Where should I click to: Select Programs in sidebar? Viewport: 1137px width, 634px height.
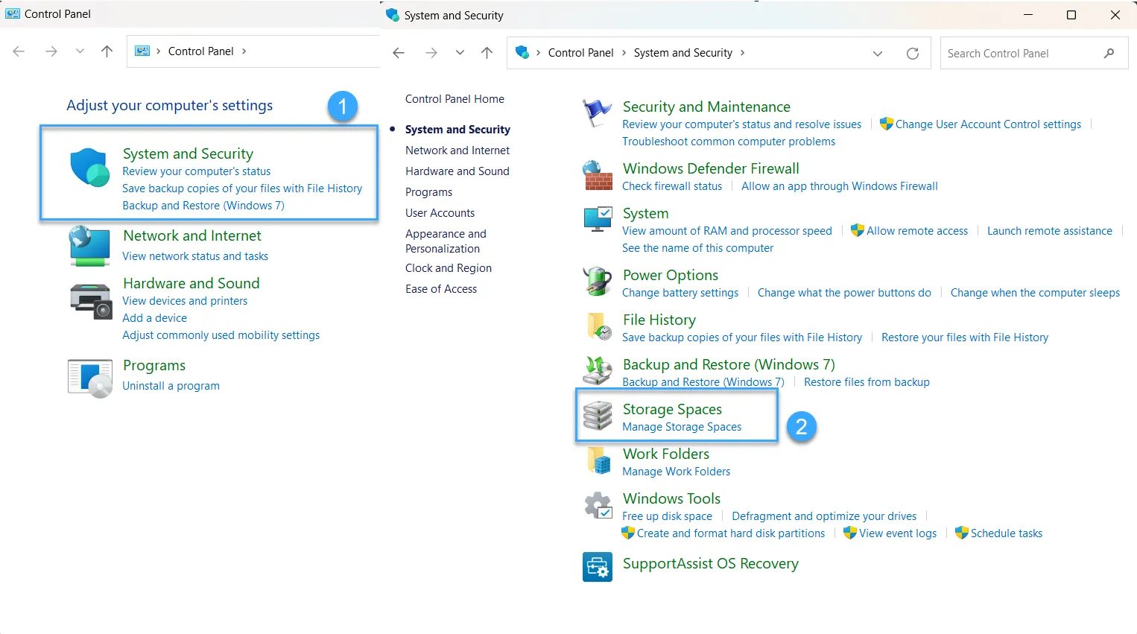[x=428, y=192]
